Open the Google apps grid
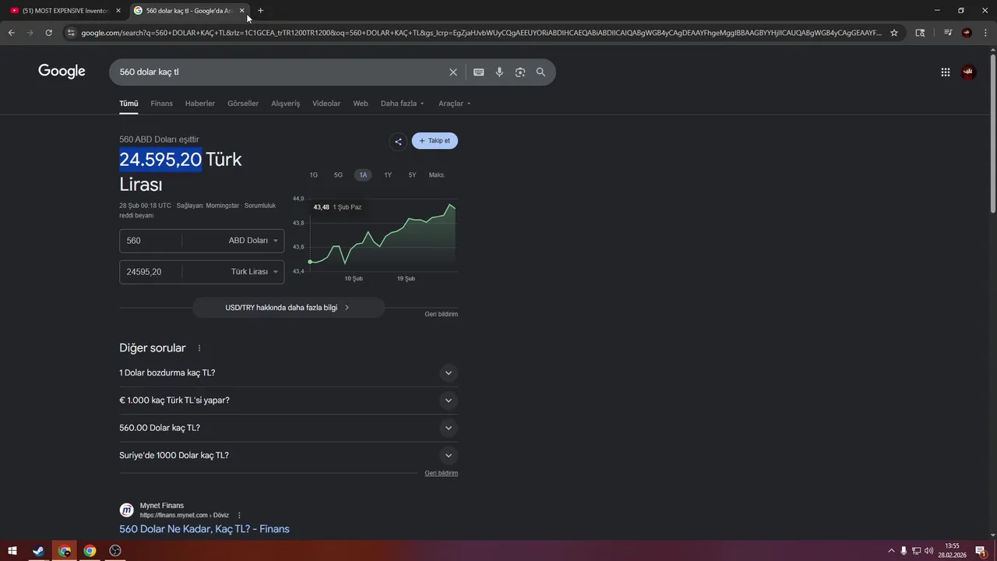The height and width of the screenshot is (561, 997). pos(946,72)
